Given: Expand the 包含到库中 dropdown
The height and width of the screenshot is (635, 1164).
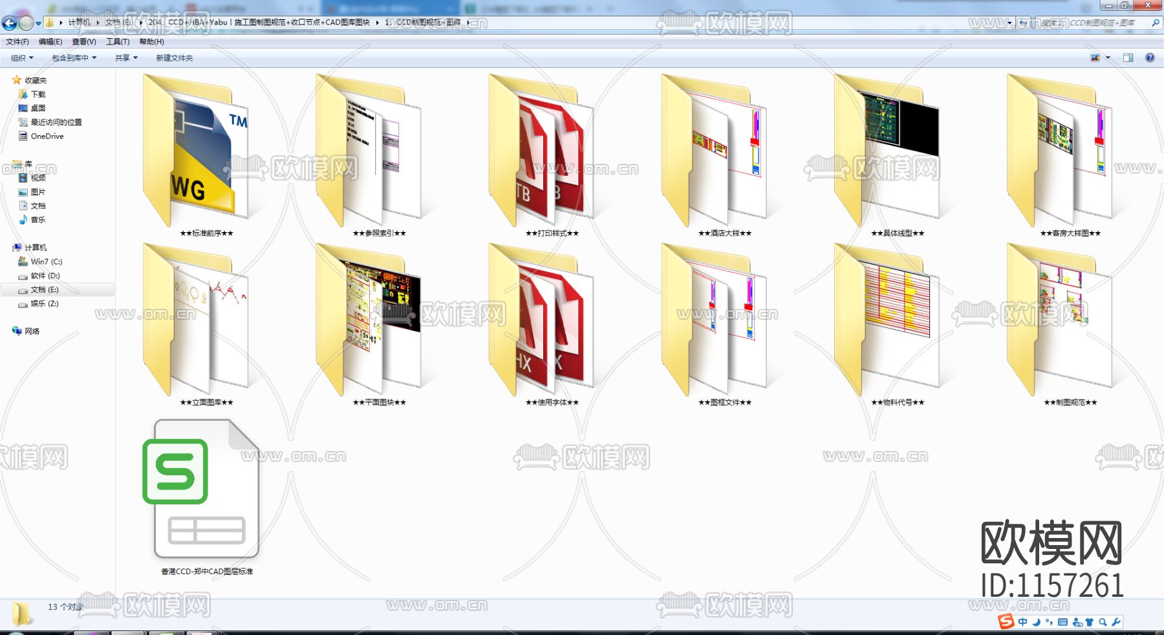Looking at the screenshot, I should click(74, 58).
